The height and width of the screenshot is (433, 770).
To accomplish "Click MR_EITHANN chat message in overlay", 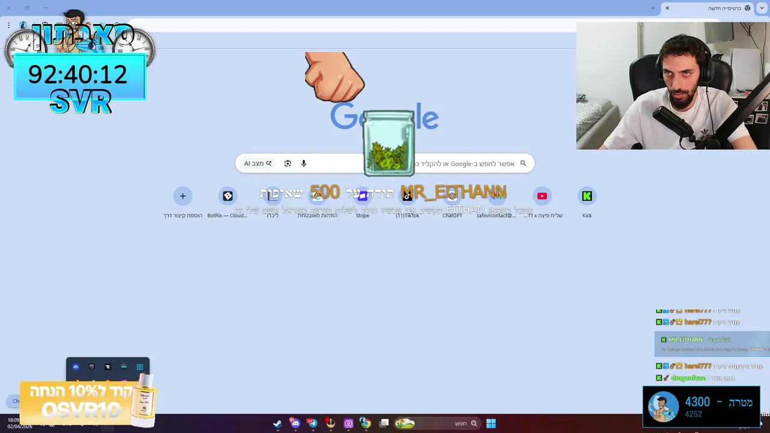I will (x=712, y=344).
